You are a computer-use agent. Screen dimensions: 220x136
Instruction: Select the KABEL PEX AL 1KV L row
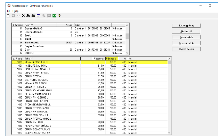90,66
